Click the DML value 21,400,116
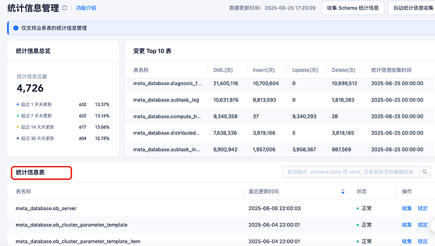The width and height of the screenshot is (435, 246). click(225, 84)
